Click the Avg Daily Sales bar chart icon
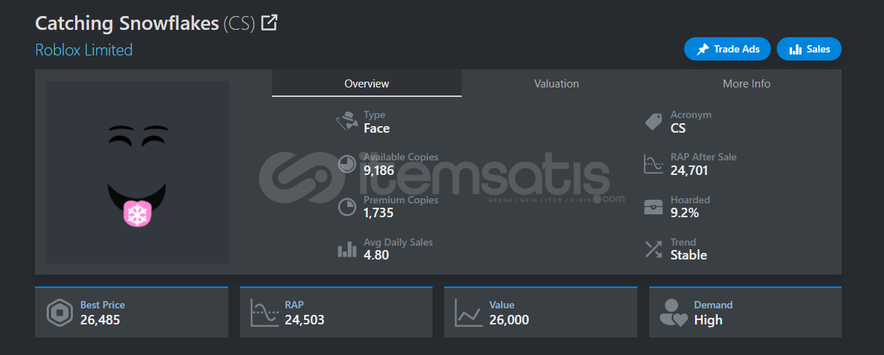 click(x=346, y=250)
